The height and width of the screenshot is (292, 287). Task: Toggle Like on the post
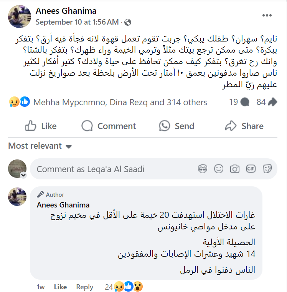41,126
